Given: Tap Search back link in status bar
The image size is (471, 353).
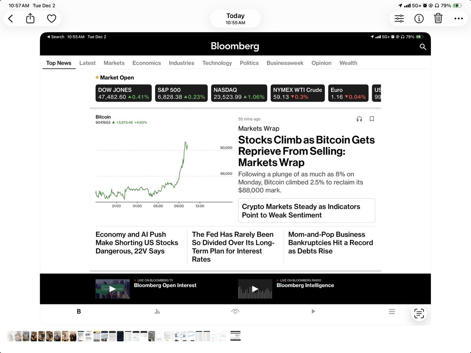Looking at the screenshot, I should click(55, 37).
